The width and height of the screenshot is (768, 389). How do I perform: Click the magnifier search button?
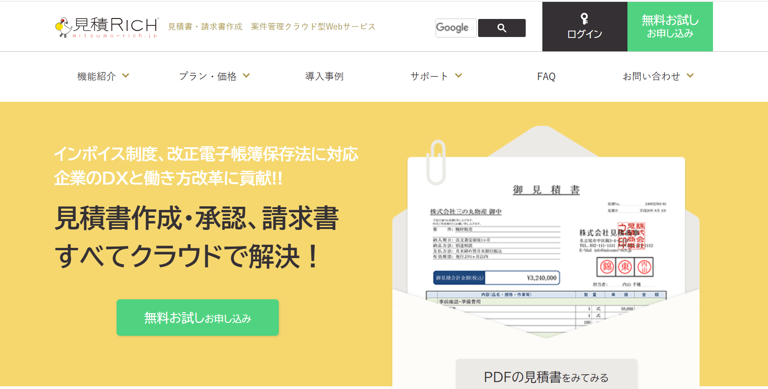[502, 28]
